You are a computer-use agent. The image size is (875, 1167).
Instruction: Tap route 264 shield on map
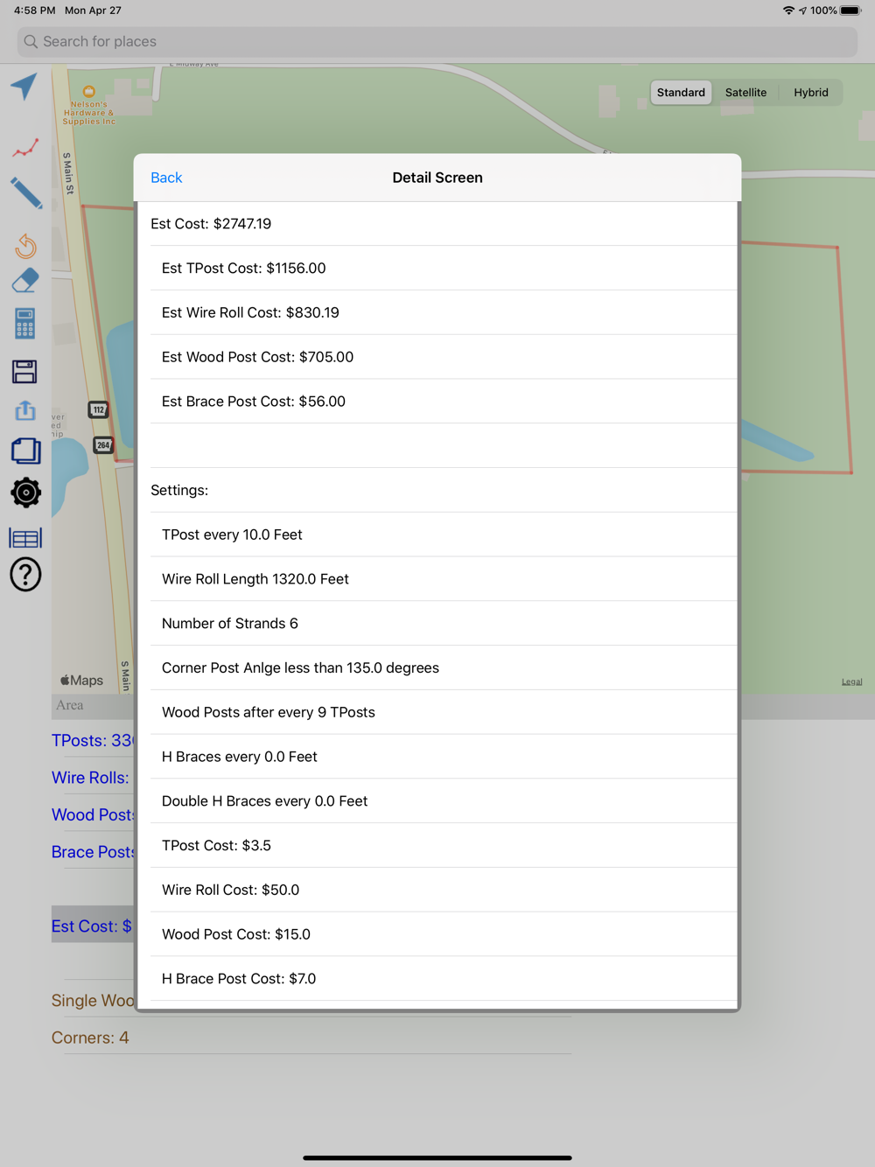click(x=103, y=445)
